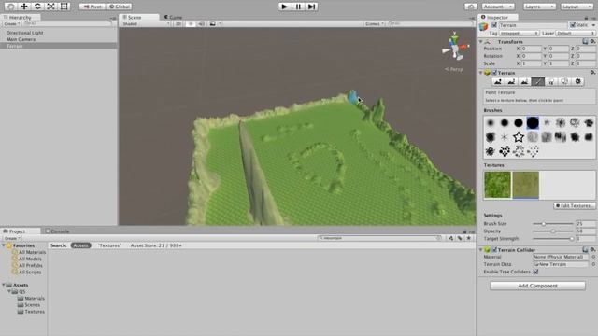This screenshot has width=598, height=336.
Task: Select the dry olive texture thumbnail
Action: coord(525,185)
